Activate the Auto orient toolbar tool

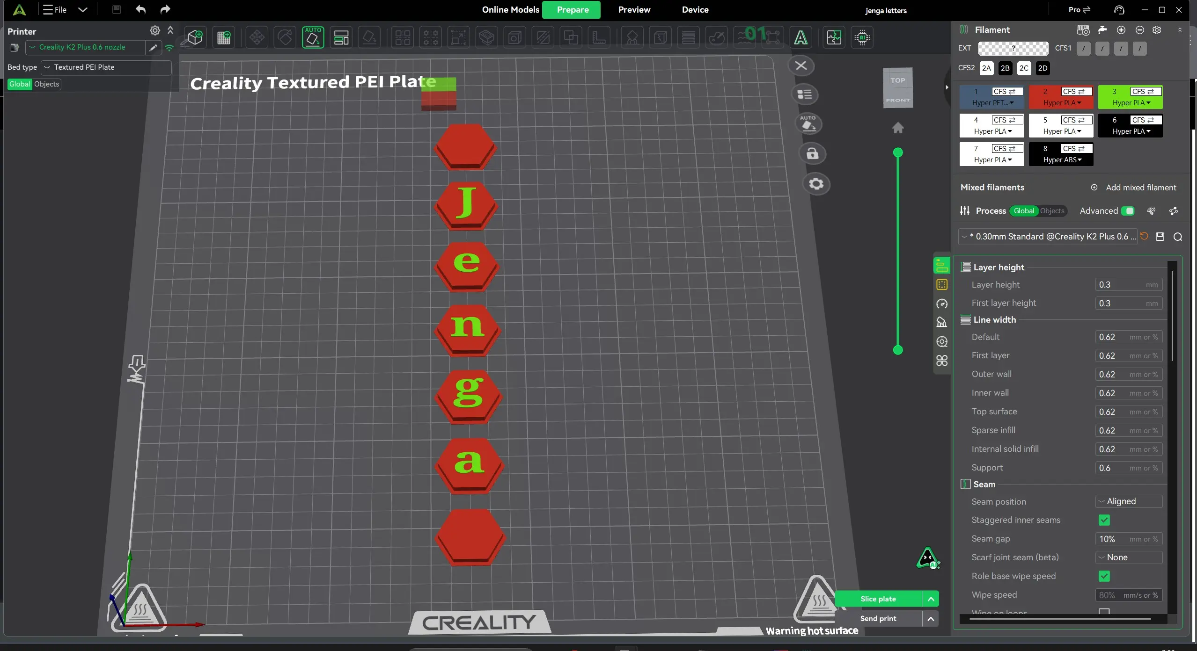313,37
